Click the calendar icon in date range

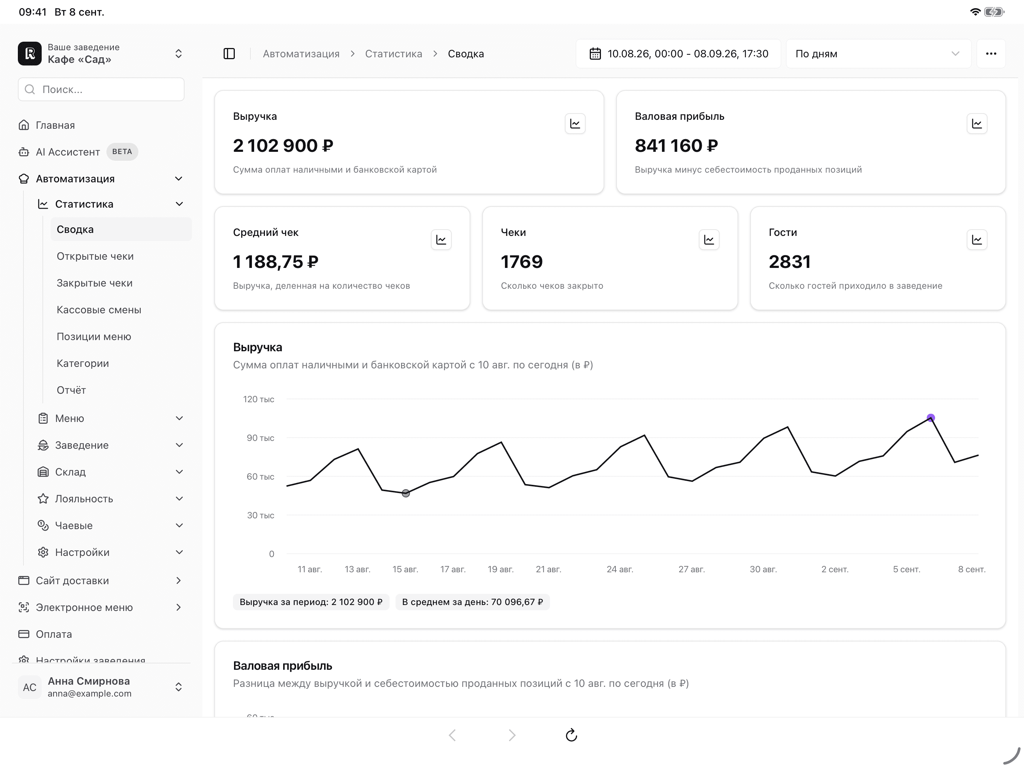[595, 54]
